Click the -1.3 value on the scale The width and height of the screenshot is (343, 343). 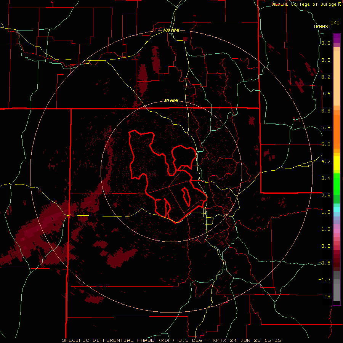[324, 280]
